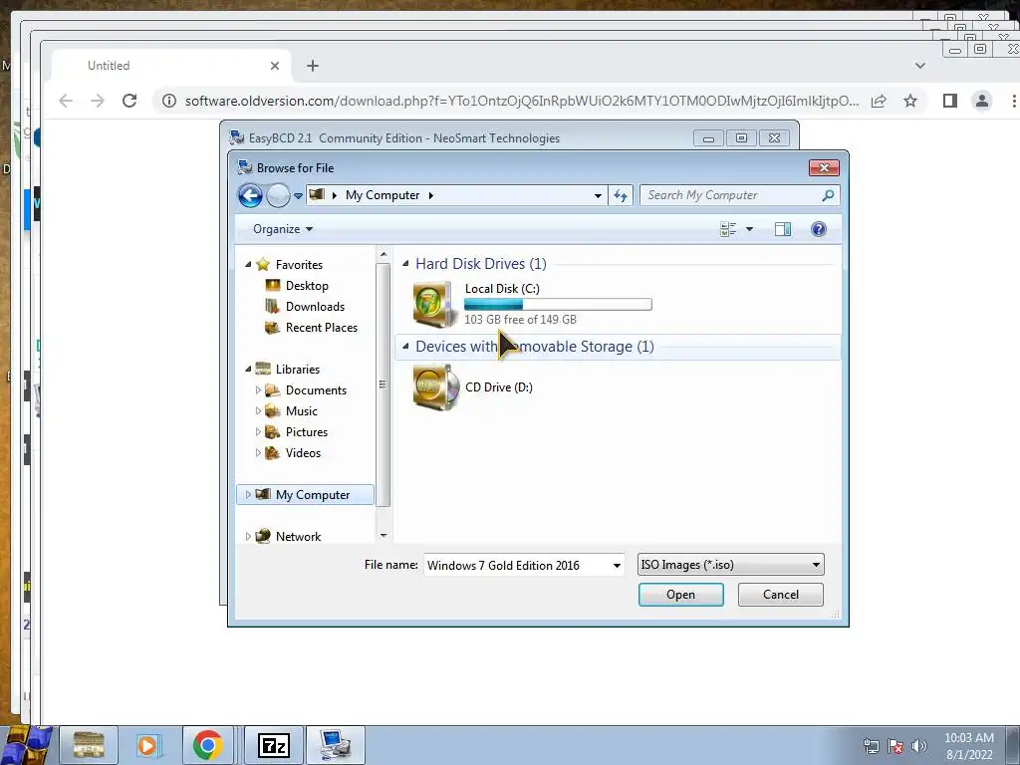The image size is (1020, 765).
Task: Expand the Videos library node
Action: (x=258, y=453)
